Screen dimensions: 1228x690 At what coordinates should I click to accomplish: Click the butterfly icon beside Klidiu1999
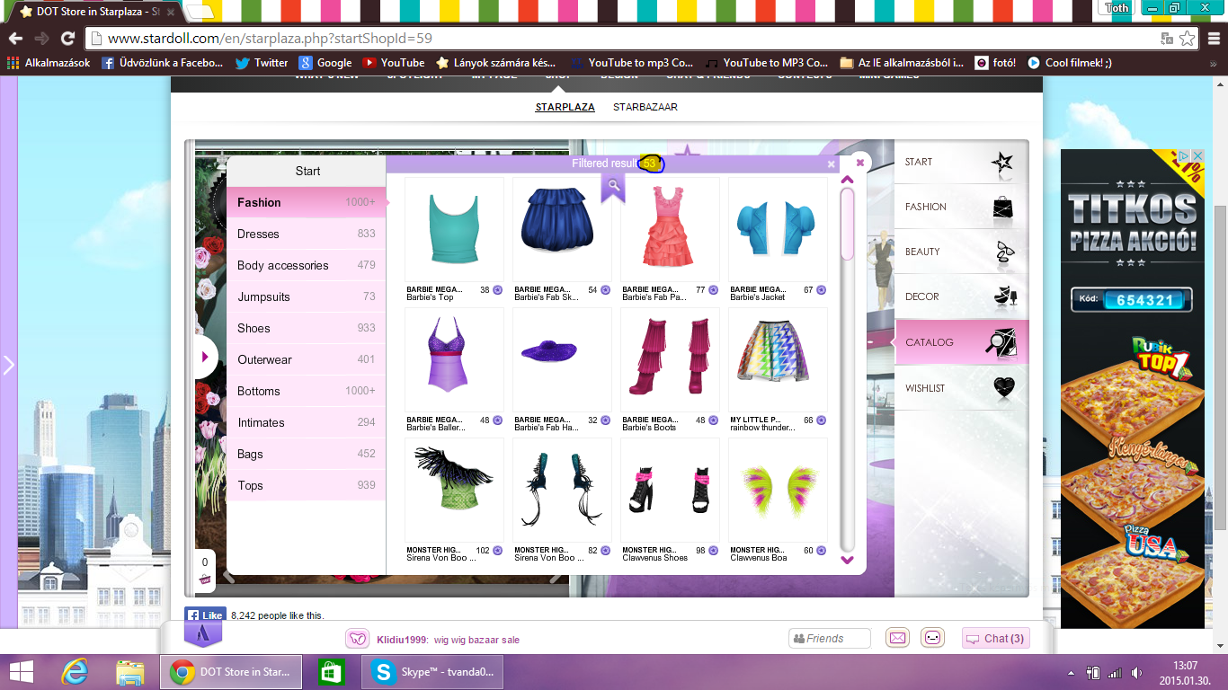358,639
